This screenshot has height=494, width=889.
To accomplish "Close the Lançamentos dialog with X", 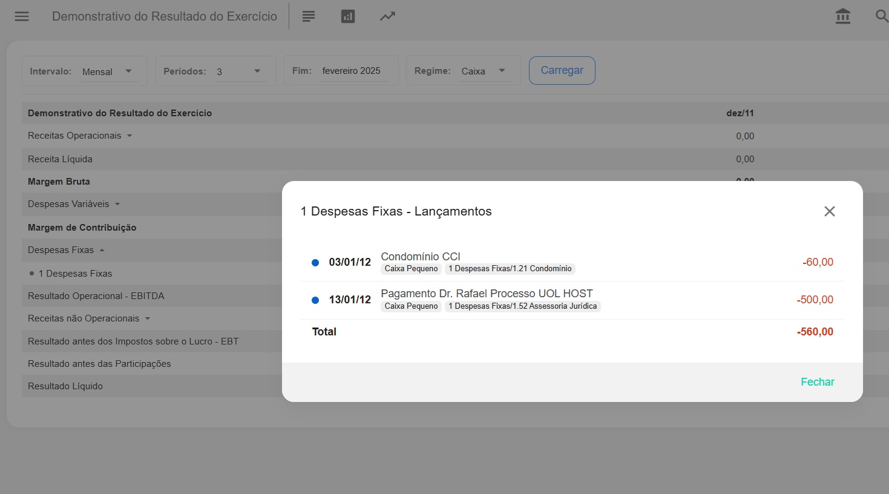I will (829, 211).
